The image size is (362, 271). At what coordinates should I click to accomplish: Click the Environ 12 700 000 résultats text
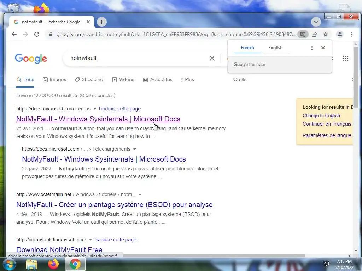tap(66, 95)
